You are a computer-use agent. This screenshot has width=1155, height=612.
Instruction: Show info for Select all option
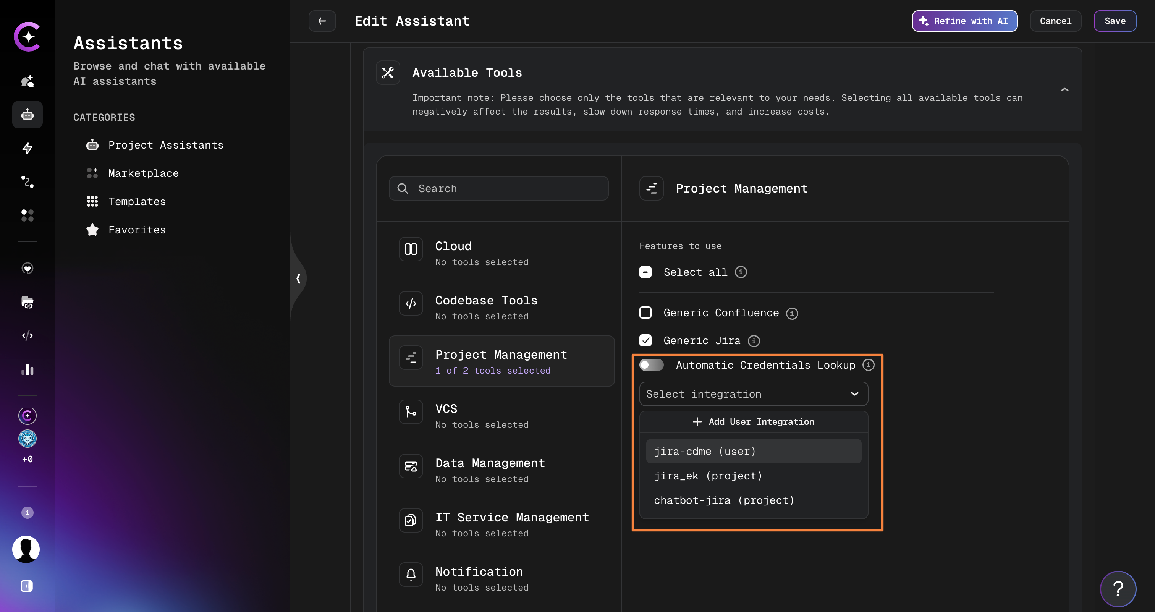click(741, 272)
